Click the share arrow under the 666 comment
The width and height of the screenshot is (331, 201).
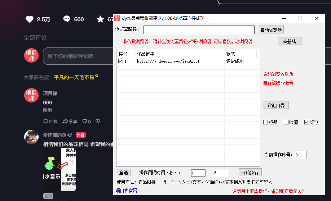65,122
